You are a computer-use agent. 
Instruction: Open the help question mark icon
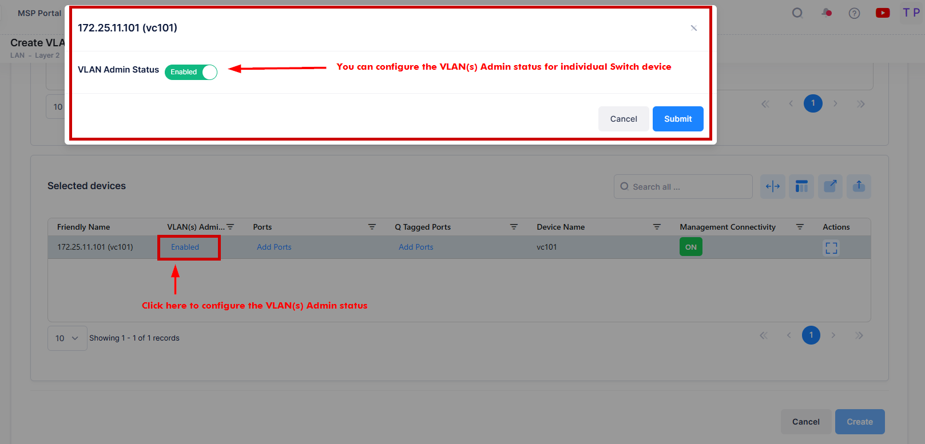(x=854, y=13)
